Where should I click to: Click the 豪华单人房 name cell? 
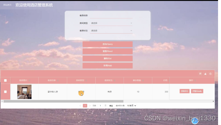tap(53, 92)
